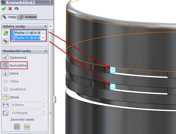Switch to the Vazby tab

(10, 17)
